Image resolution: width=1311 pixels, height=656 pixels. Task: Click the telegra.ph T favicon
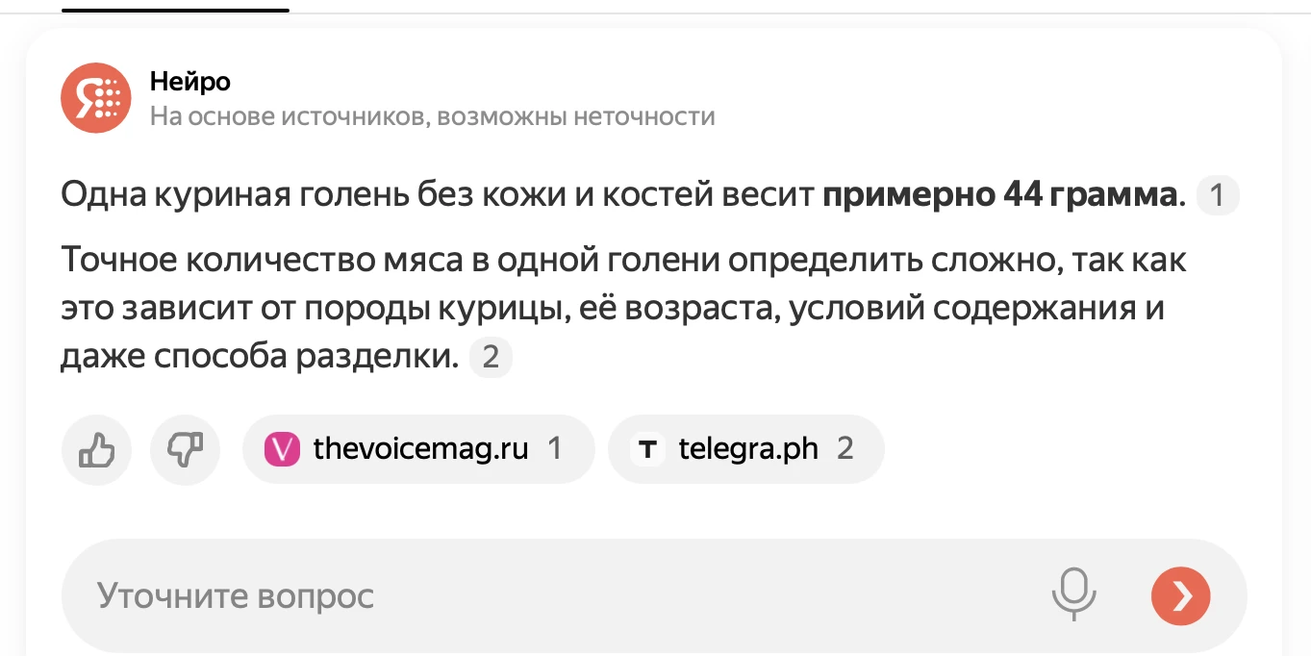[648, 449]
